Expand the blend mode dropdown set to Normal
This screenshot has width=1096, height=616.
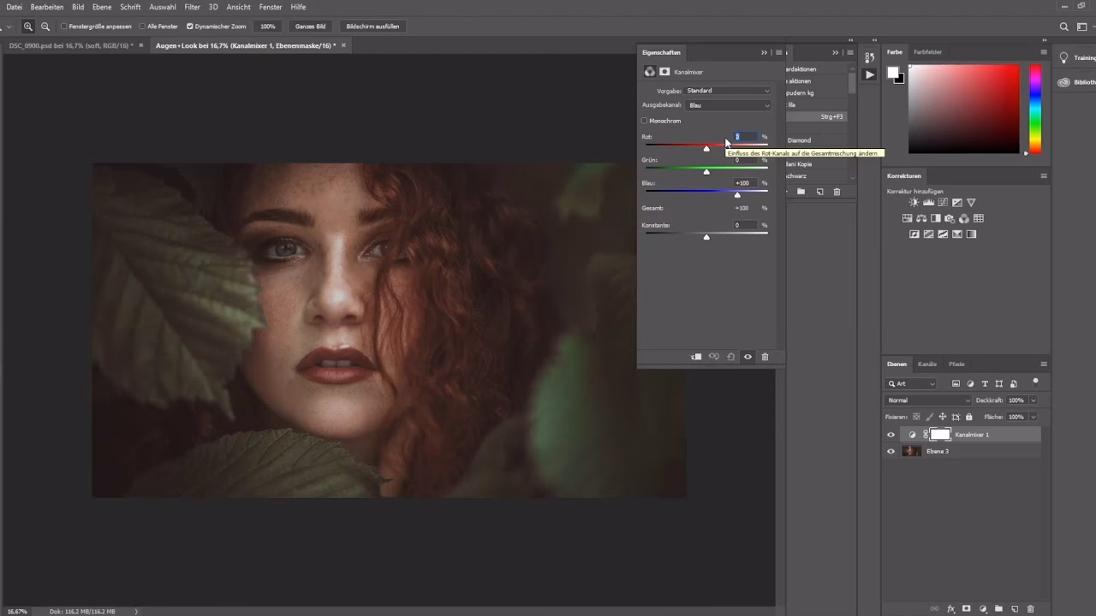(x=929, y=400)
